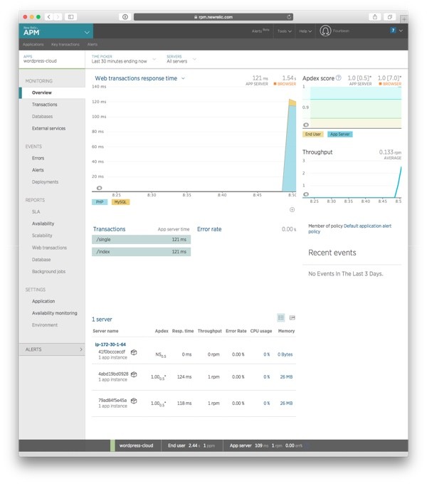
Task: Open the Safari share button
Action: point(375,17)
